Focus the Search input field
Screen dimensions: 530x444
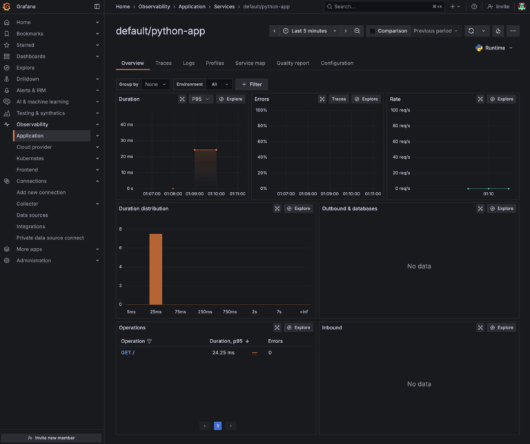tap(384, 6)
